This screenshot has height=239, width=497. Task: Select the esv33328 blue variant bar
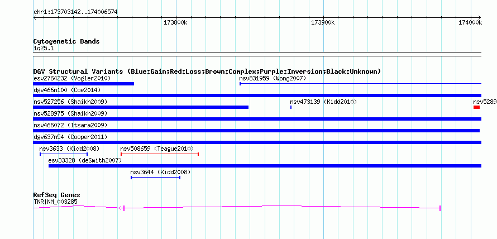(x=265, y=166)
